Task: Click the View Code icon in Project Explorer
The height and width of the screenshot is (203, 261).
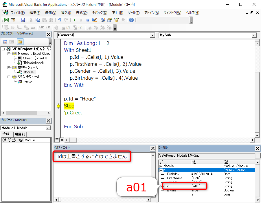Action: click(x=5, y=41)
